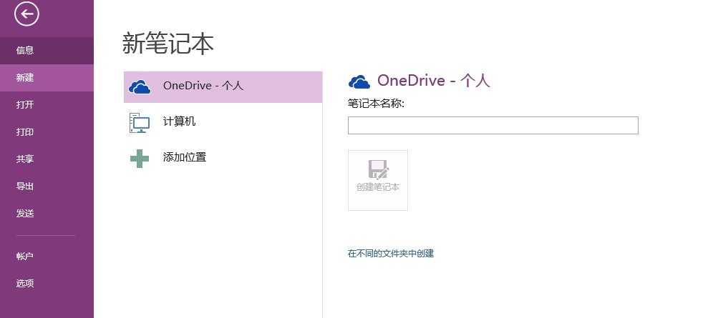Open 帐户 settings
The width and height of the screenshot is (713, 318).
point(25,256)
